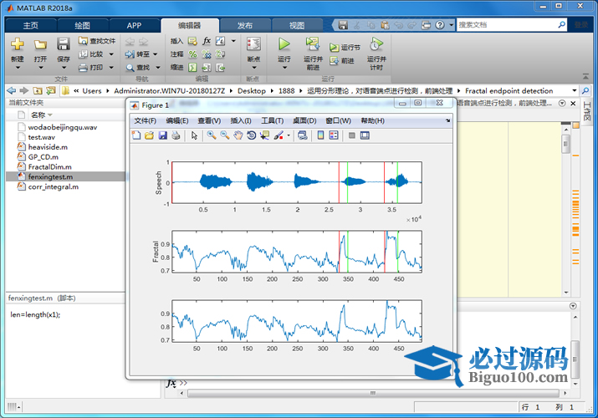Open the 帮助(H) menu in Figure 1

[373, 120]
